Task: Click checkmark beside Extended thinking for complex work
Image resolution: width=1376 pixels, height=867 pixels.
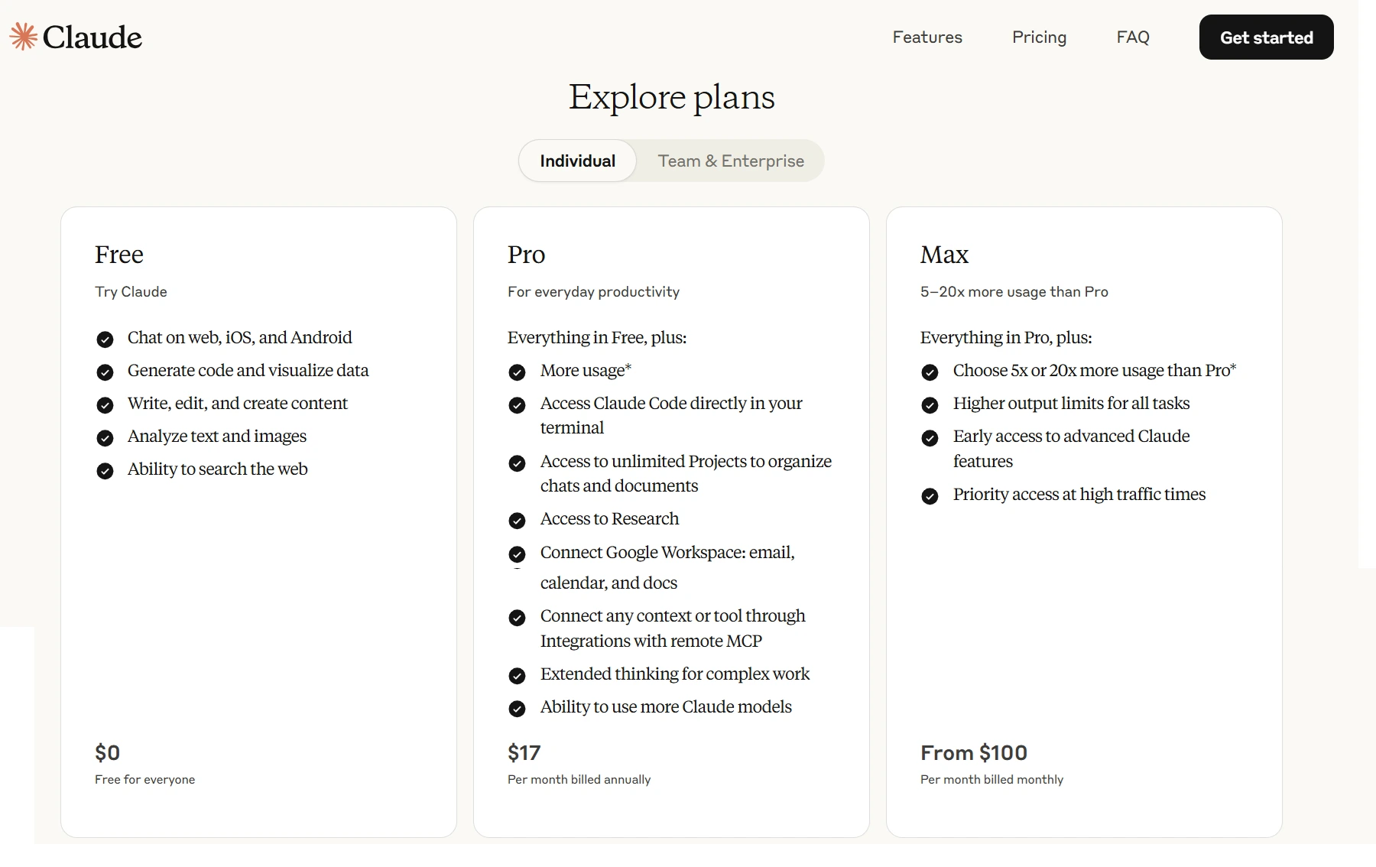Action: point(517,676)
